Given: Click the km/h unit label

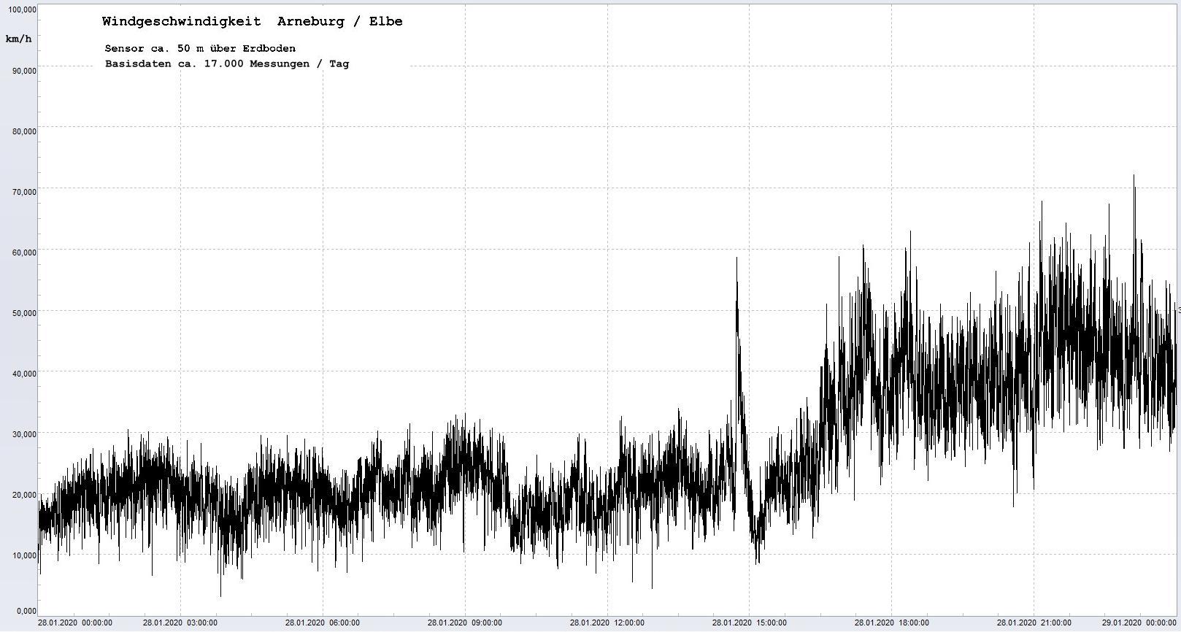Looking at the screenshot, I should pyautogui.click(x=18, y=39).
